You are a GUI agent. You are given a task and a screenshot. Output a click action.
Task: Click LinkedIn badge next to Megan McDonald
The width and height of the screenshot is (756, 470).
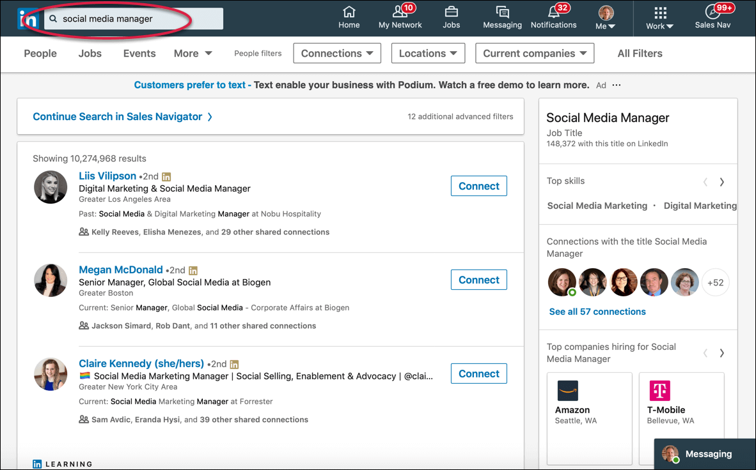pos(193,271)
